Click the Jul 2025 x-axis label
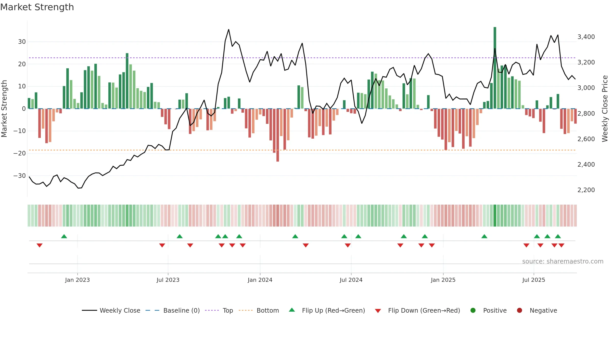The height and width of the screenshot is (344, 612). pos(534,280)
